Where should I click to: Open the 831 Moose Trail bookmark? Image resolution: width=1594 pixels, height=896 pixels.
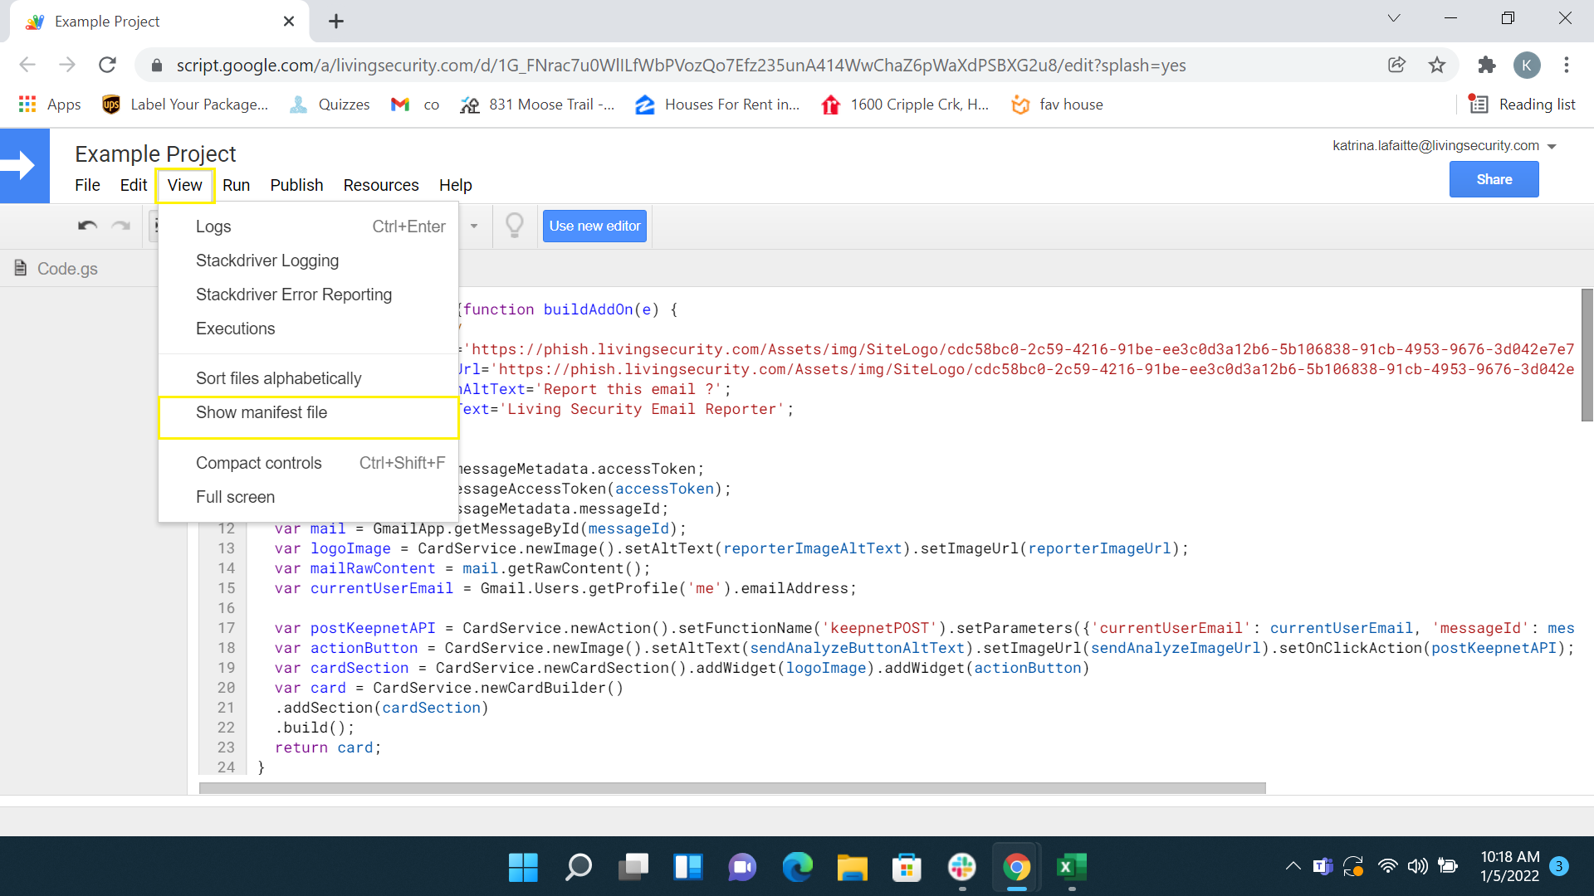(537, 105)
